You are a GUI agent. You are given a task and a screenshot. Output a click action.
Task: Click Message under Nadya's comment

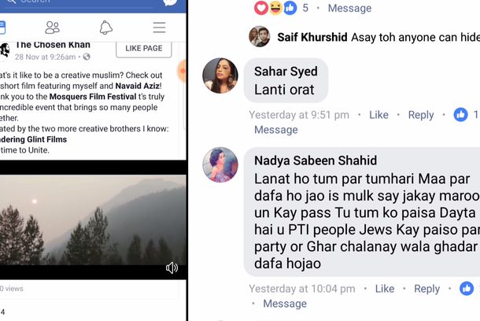point(285,304)
